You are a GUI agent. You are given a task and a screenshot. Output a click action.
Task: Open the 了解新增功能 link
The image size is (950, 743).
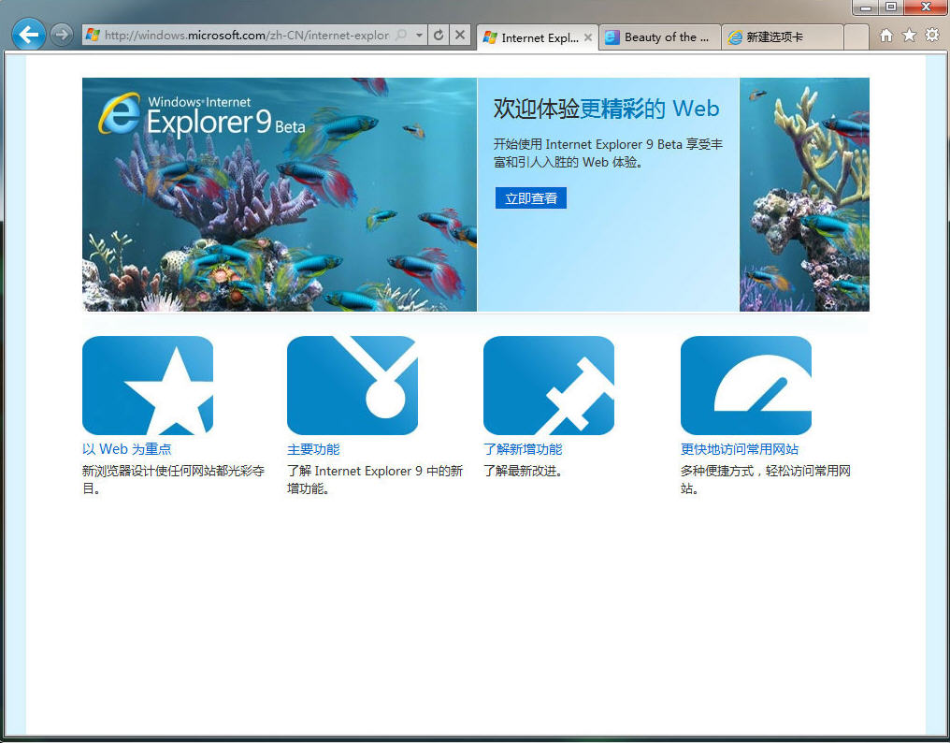point(523,449)
